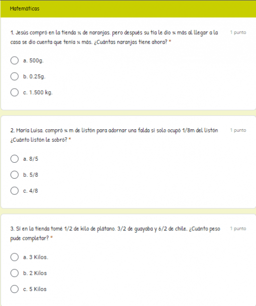Viewport: 256px width, 306px height.
Task: Click the Matemáticas section header
Action: (x=25, y=9)
